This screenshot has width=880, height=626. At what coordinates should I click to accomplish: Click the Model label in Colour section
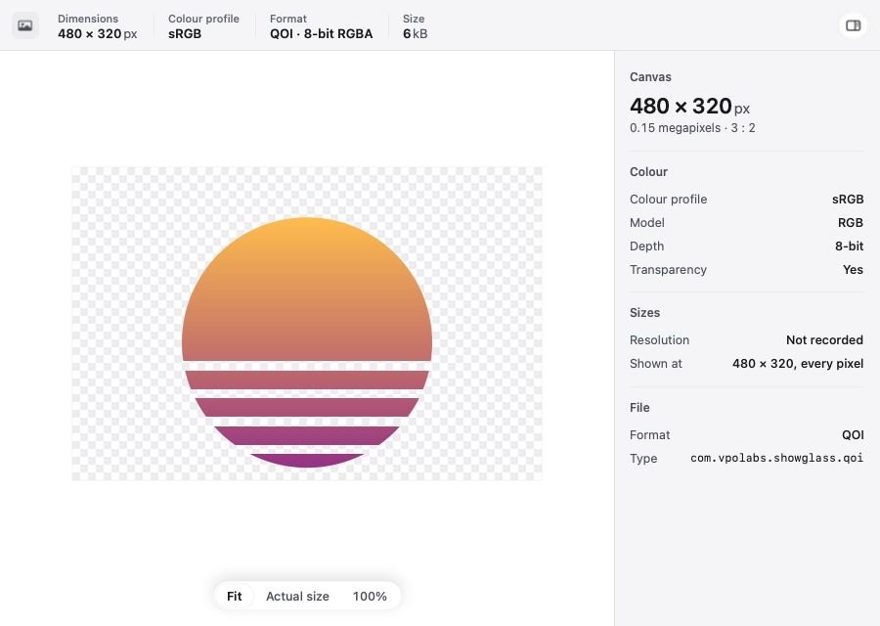click(x=646, y=223)
